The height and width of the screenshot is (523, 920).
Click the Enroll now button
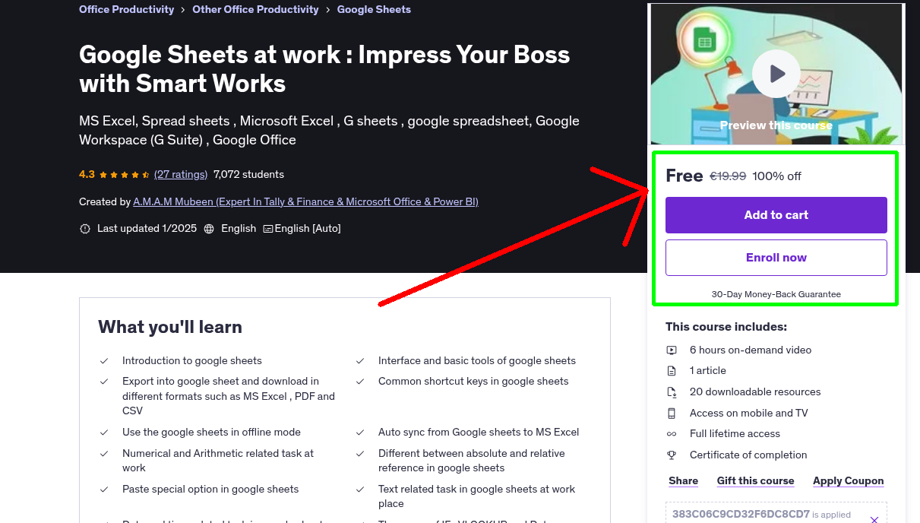pos(776,258)
